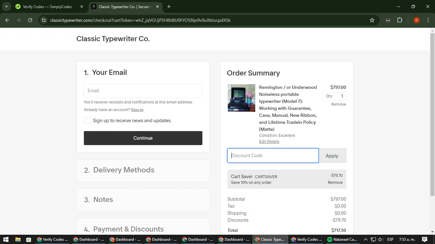Image resolution: width=435 pixels, height=244 pixels.
Task: Switch to the Classic Type... taskbar window
Action: 270,239
